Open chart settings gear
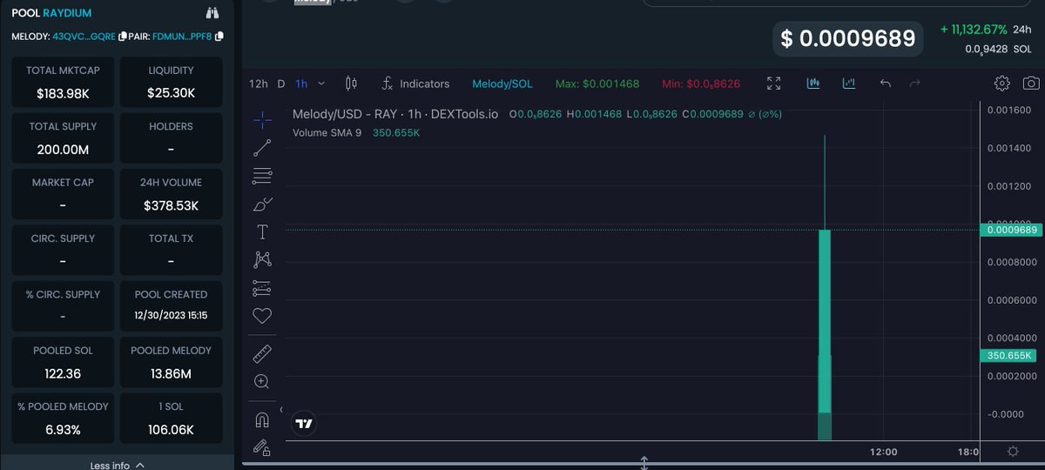1045x470 pixels. click(x=1001, y=84)
